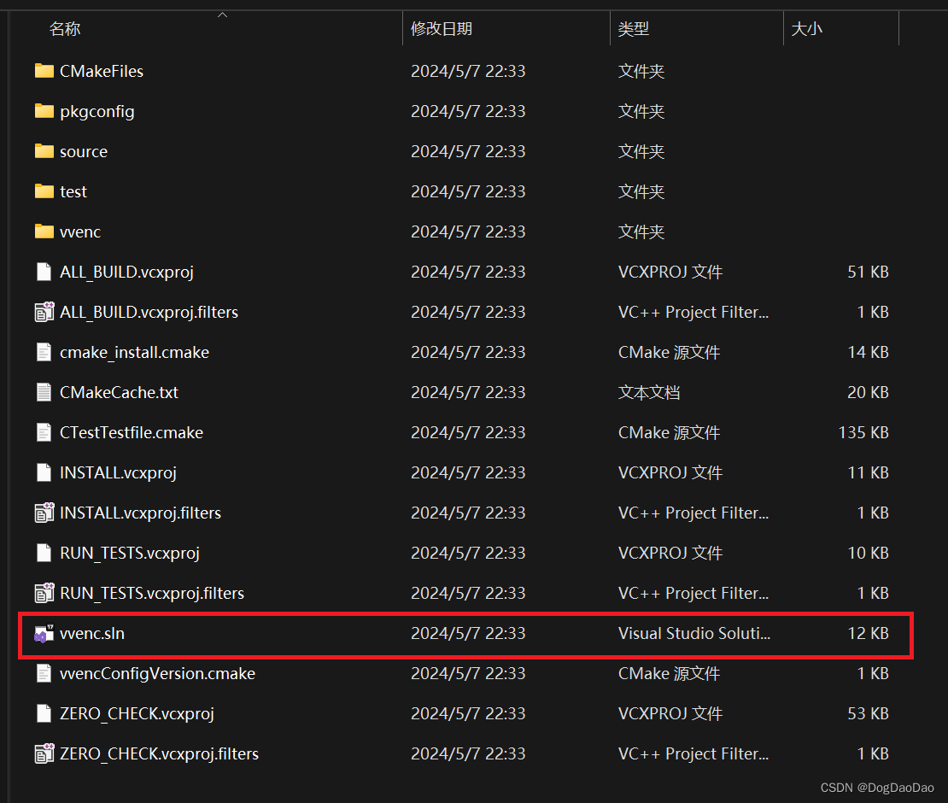Click the CSDN @DogDaoDao watermark link
948x803 pixels.
(x=877, y=788)
